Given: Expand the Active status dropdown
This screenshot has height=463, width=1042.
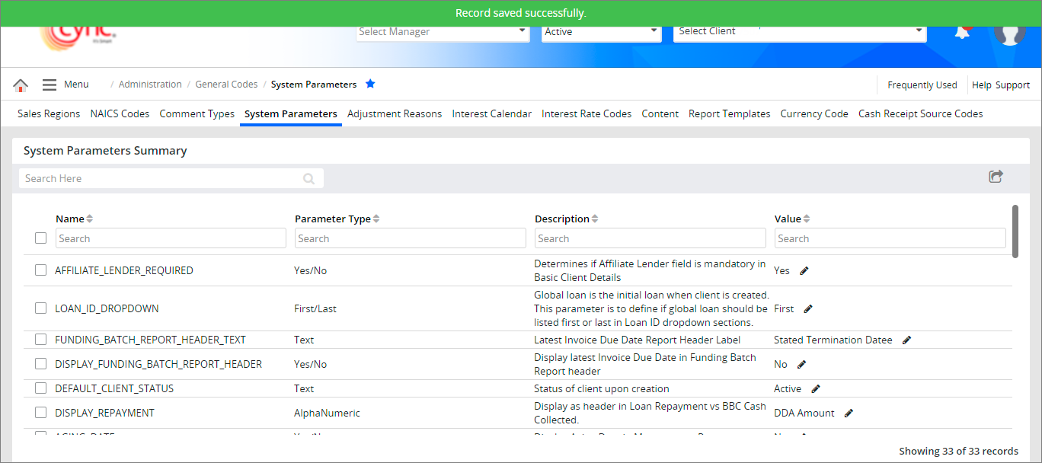Looking at the screenshot, I should 601,31.
